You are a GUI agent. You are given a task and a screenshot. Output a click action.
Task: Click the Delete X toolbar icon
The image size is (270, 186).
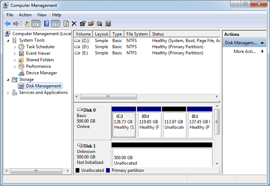[74, 24]
